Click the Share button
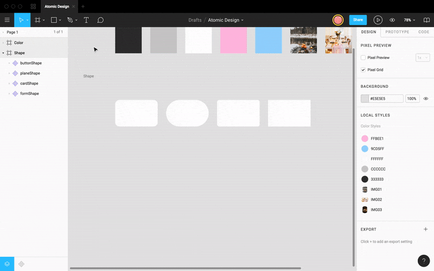This screenshot has width=434, height=271. click(358, 20)
